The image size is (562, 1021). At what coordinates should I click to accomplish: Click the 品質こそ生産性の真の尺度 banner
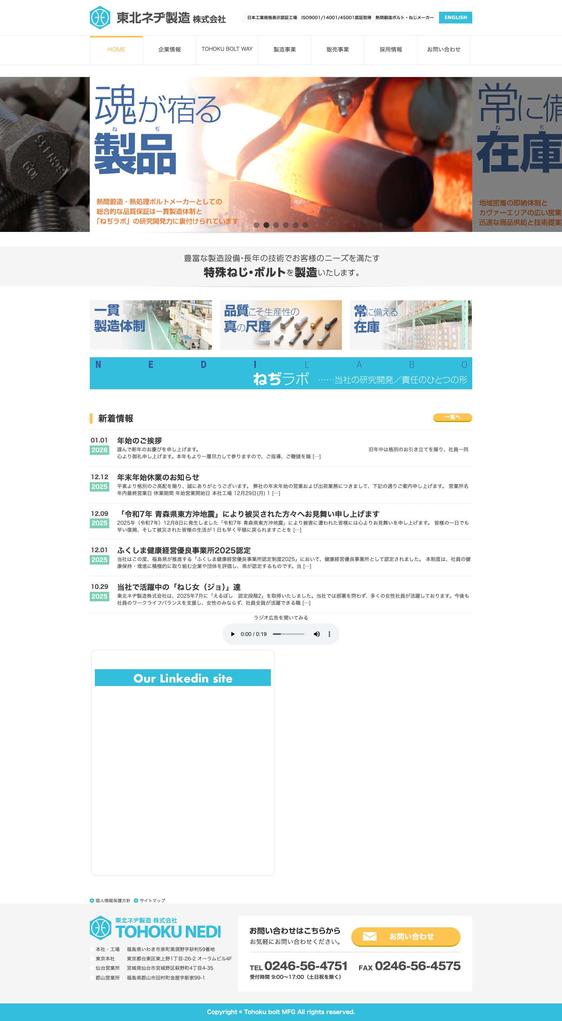pyautogui.click(x=281, y=325)
